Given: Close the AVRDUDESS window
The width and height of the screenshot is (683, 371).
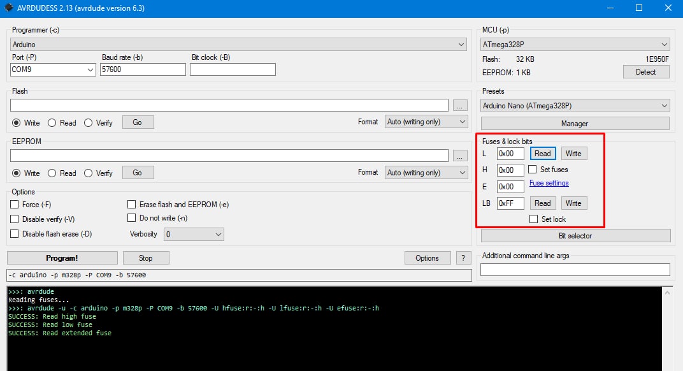Looking at the screenshot, I should click(668, 8).
